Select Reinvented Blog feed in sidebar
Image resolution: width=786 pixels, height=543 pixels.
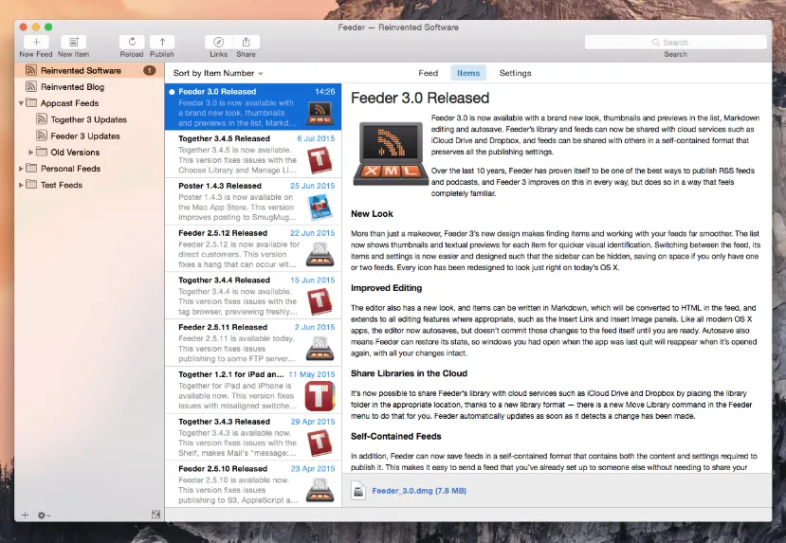point(90,86)
